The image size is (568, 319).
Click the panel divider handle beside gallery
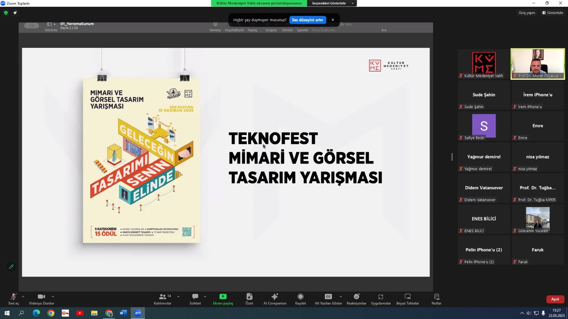click(452, 157)
